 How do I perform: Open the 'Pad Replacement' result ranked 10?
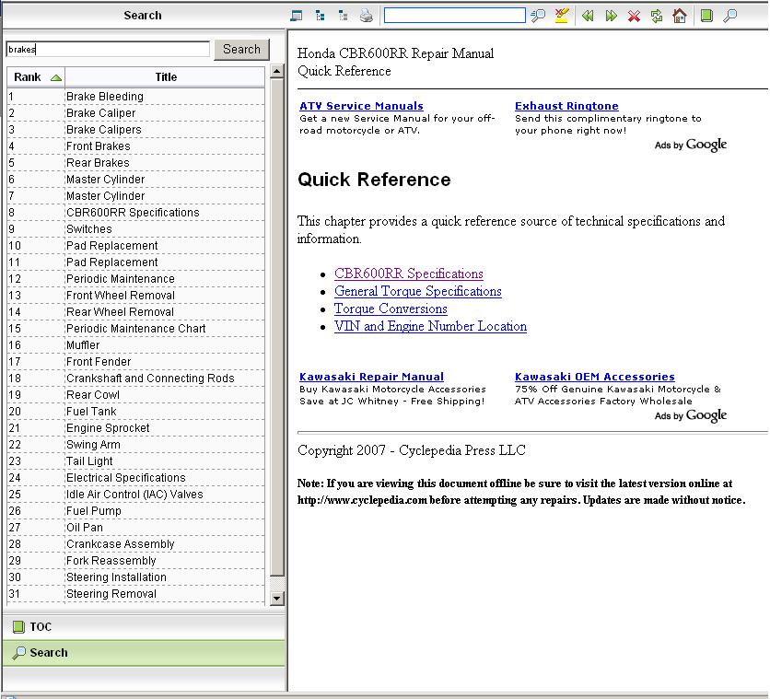[x=136, y=246]
